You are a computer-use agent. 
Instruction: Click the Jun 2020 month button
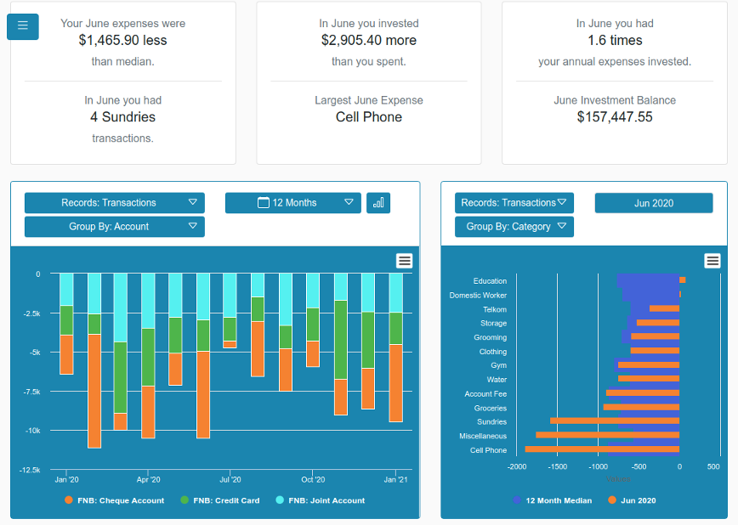[654, 203]
